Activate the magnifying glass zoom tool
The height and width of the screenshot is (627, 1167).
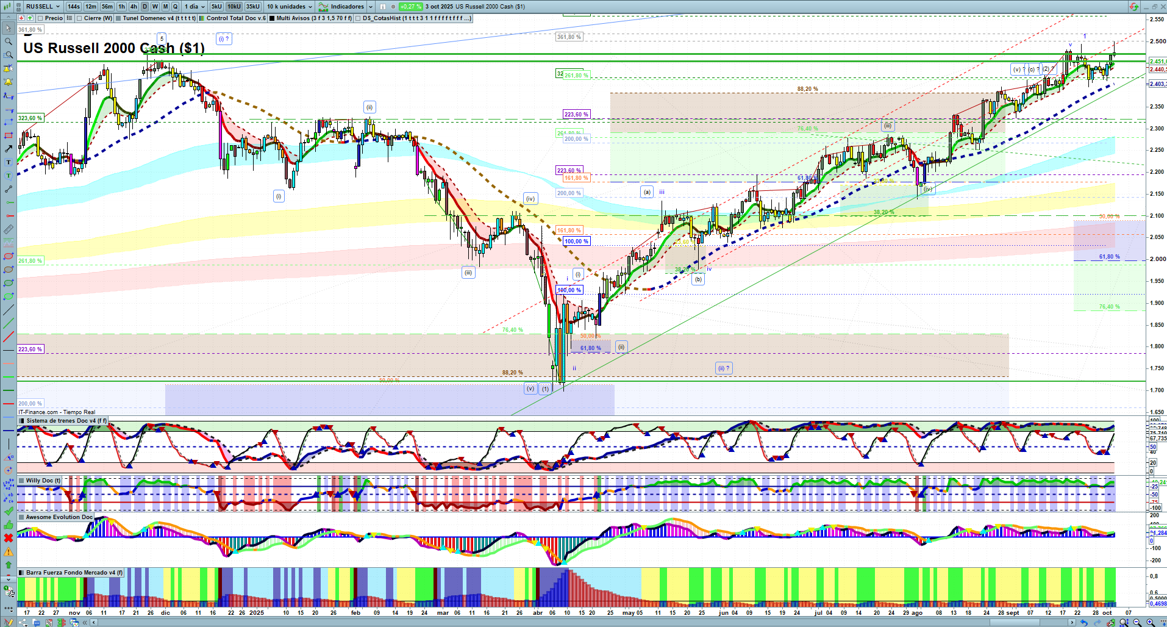pyautogui.click(x=8, y=41)
